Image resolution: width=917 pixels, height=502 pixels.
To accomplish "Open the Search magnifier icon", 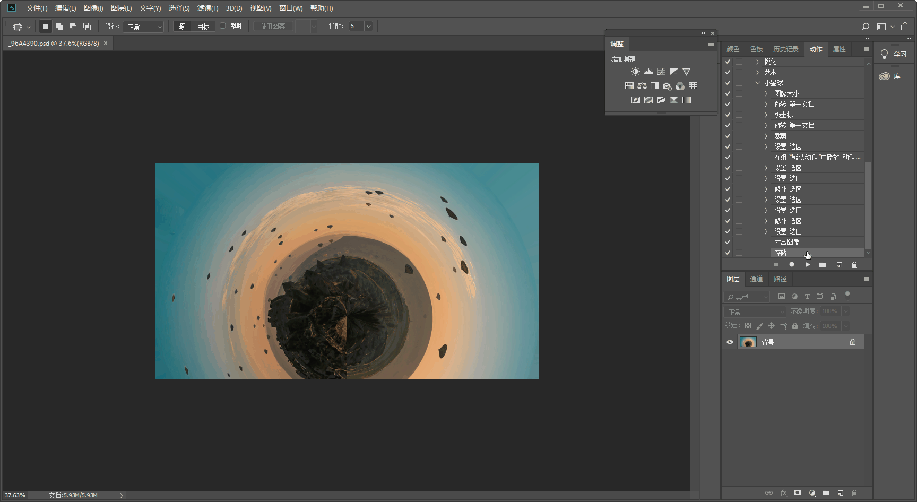I will [x=866, y=27].
